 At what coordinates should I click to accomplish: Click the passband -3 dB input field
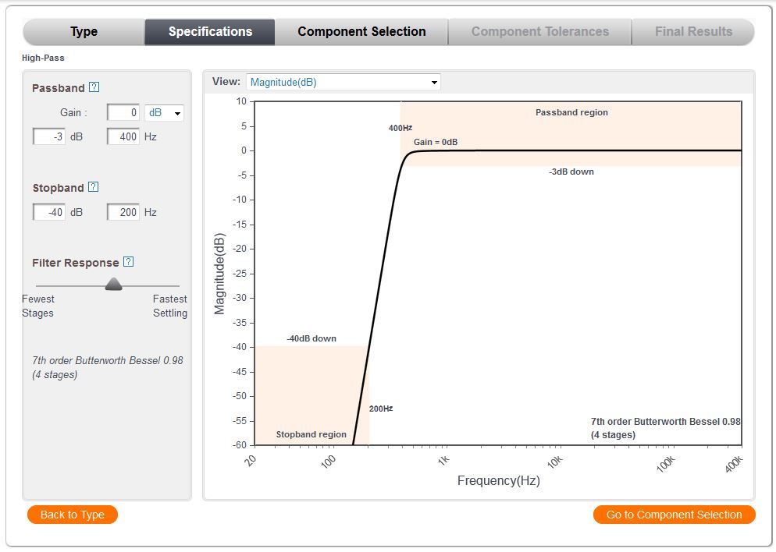tap(49, 136)
